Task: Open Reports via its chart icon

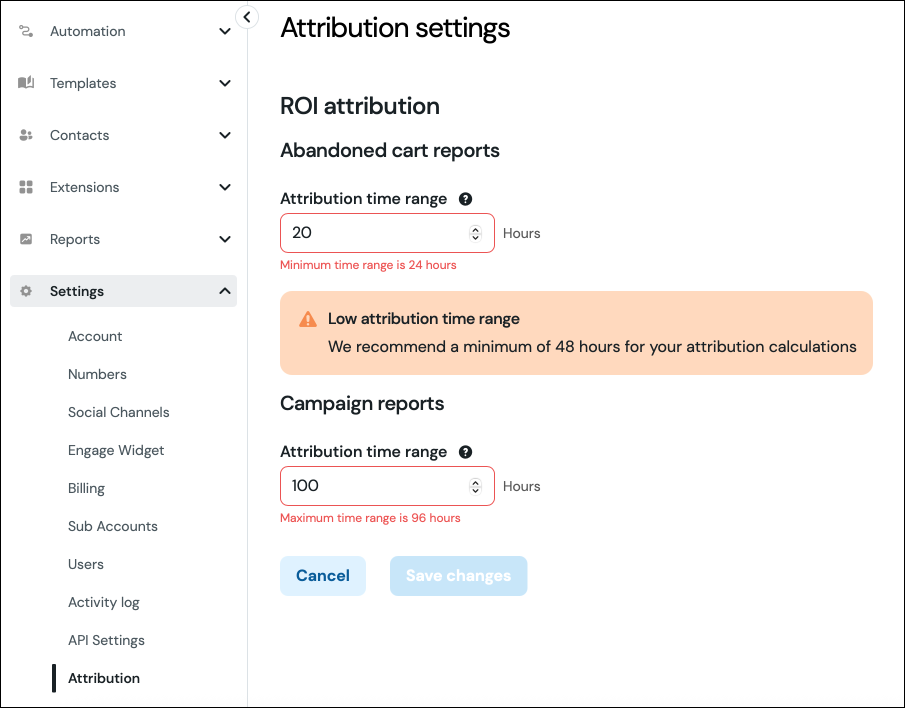Action: pyautogui.click(x=26, y=239)
